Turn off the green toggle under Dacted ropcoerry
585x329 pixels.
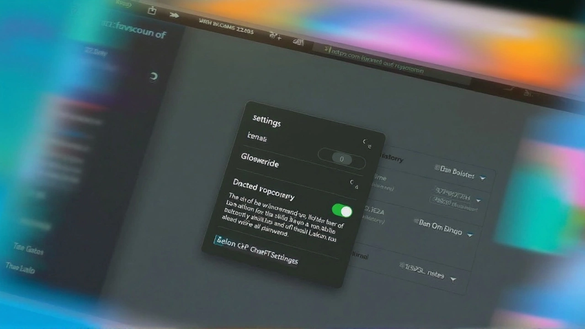(x=342, y=211)
